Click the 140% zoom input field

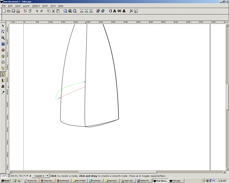pos(4,176)
